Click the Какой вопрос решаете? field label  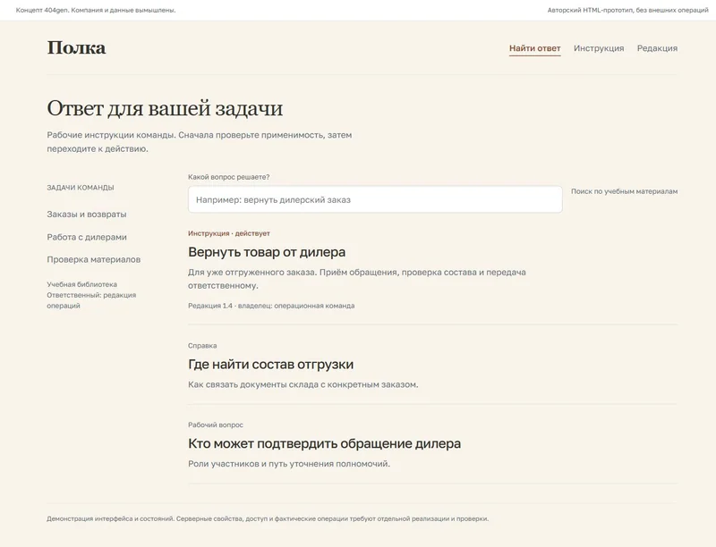click(x=229, y=177)
